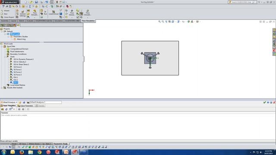
Task: Open the SOLIDWORKS MBD ribbon tab
Action: tap(72, 21)
